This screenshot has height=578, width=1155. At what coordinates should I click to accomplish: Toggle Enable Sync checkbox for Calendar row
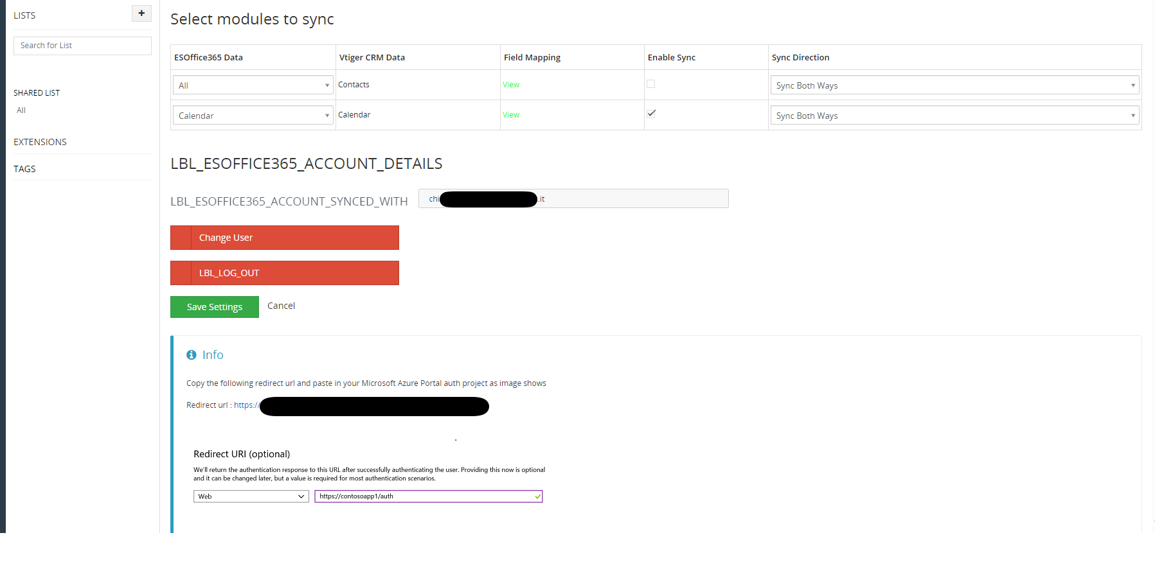click(x=651, y=114)
